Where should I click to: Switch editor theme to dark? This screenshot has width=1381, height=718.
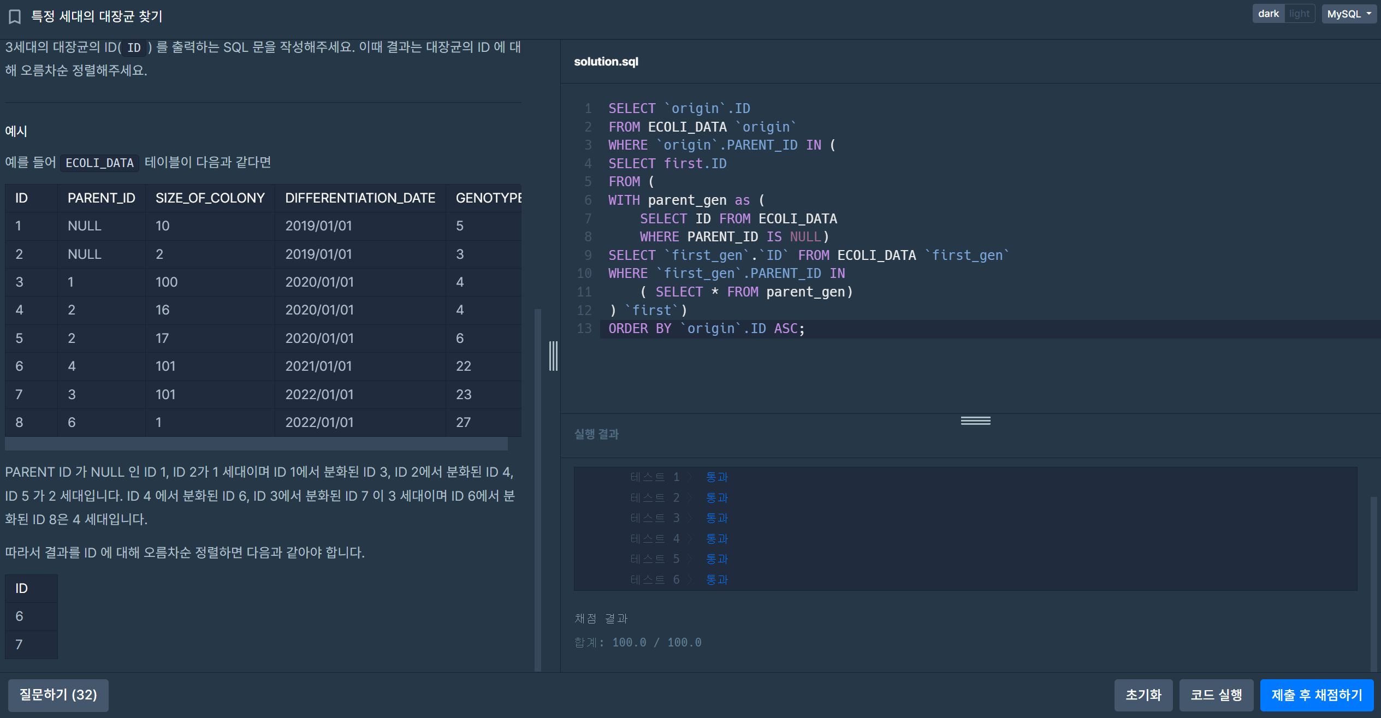(1268, 14)
